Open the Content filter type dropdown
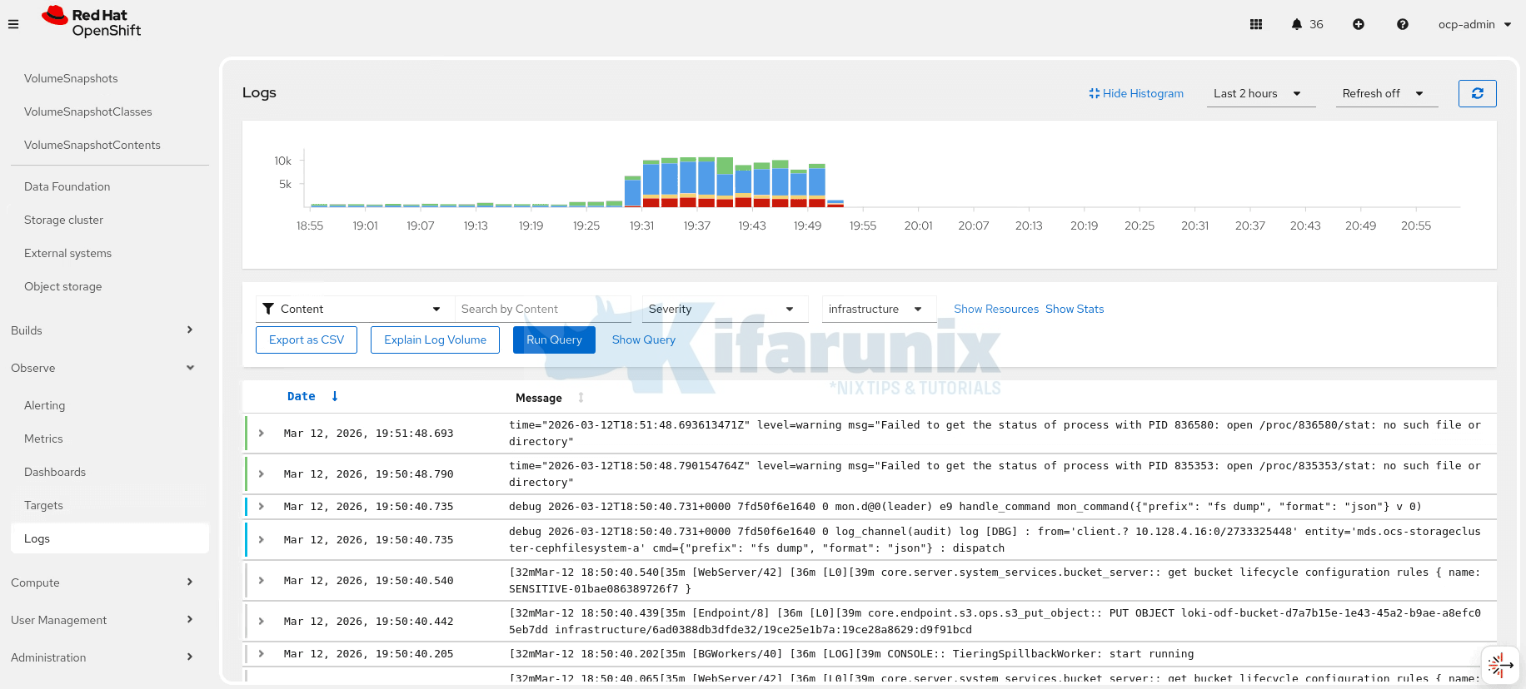The image size is (1526, 689). [355, 309]
